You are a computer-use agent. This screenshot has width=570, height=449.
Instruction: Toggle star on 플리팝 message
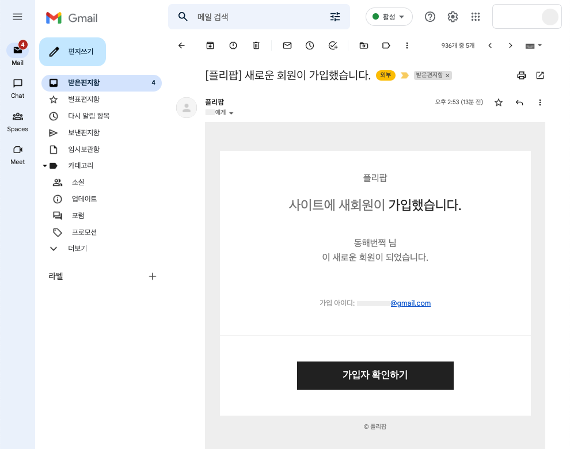coord(499,102)
